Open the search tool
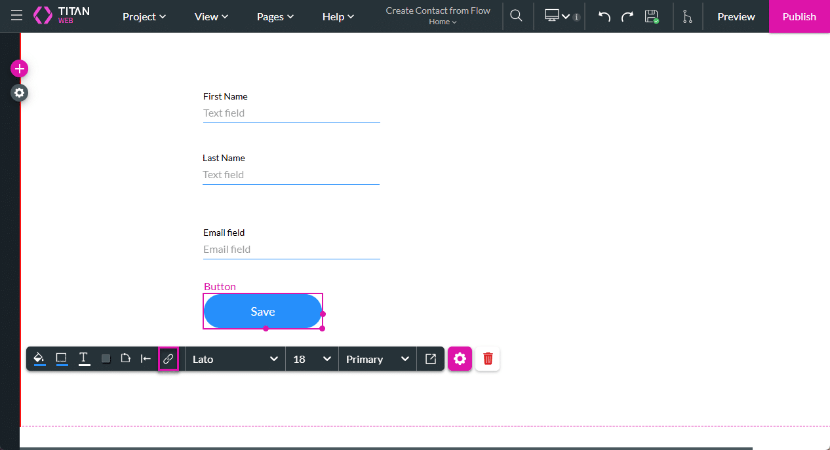This screenshot has width=830, height=450. (516, 16)
